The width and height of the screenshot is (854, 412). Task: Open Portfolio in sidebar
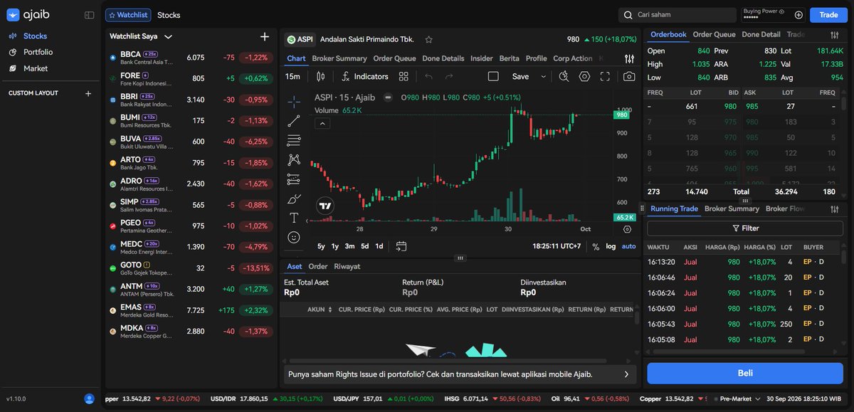coord(38,52)
